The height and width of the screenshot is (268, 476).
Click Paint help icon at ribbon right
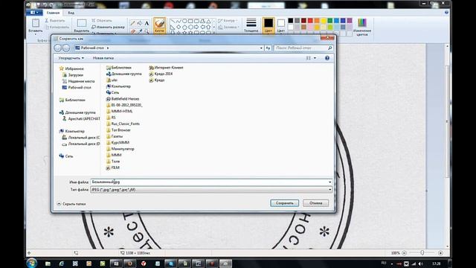[446, 13]
